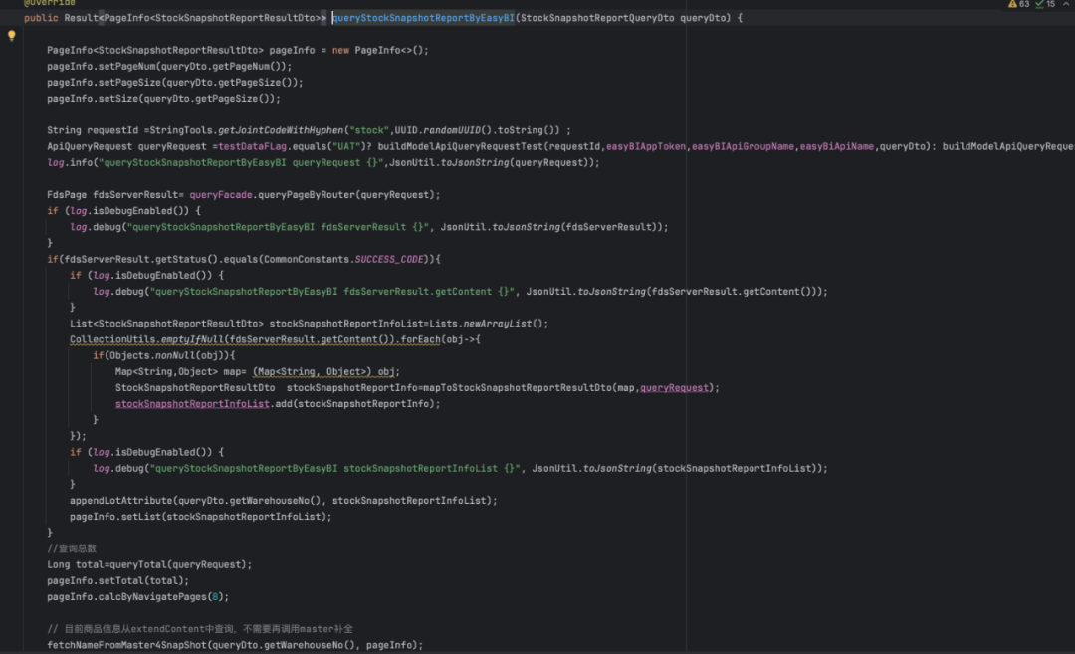1075x654 pixels.
Task: Click the mapToStockSnapshotReportResultDto method call
Action: (x=518, y=388)
